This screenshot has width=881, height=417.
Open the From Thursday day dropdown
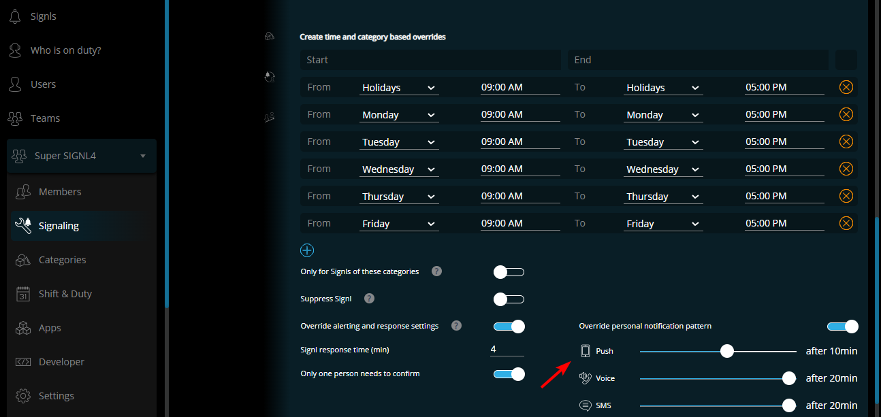point(399,197)
